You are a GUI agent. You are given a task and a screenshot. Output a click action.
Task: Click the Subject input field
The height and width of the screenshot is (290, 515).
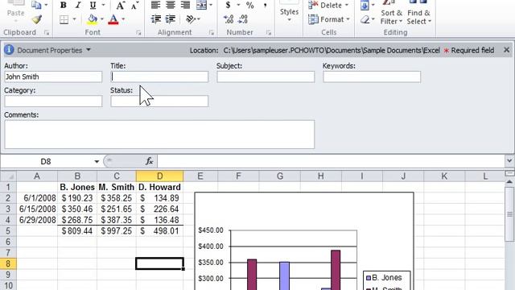coord(266,77)
